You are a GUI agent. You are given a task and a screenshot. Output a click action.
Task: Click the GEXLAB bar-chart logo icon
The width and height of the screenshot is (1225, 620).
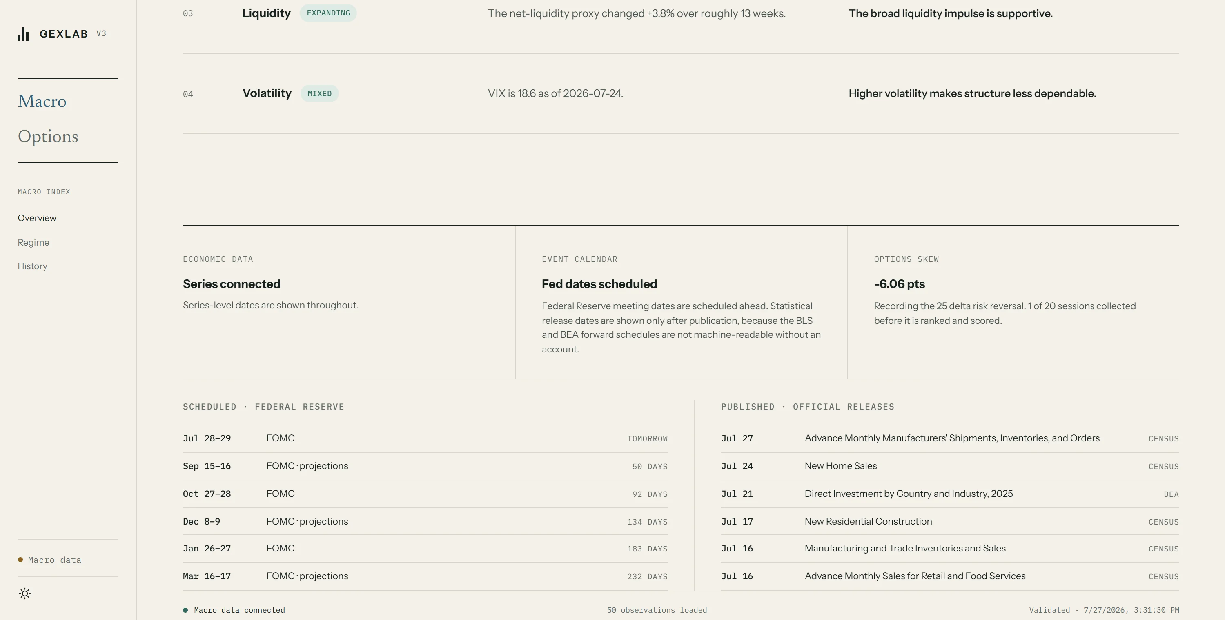coord(23,34)
